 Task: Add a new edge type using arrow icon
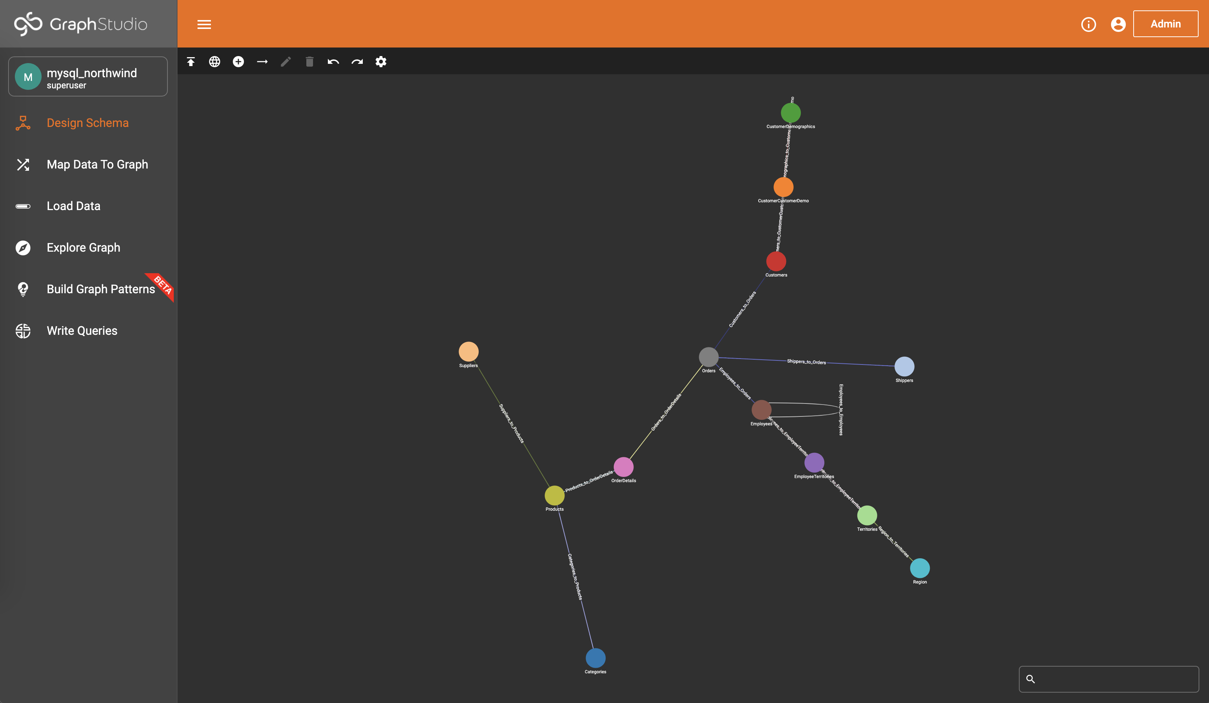coord(262,61)
